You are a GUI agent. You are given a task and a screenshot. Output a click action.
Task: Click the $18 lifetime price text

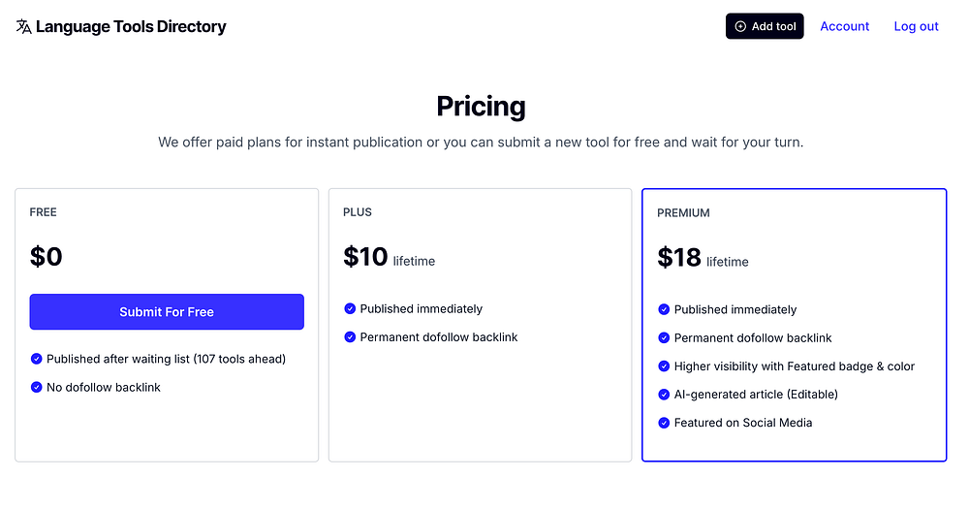[703, 258]
